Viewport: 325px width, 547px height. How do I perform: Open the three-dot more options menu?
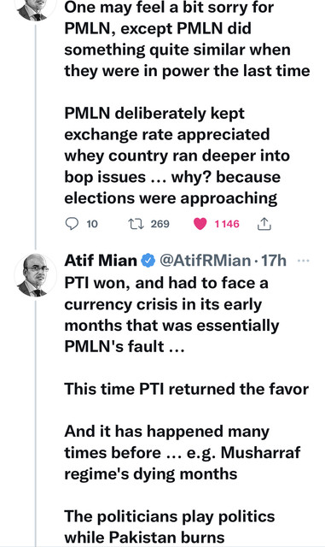pyautogui.click(x=304, y=261)
